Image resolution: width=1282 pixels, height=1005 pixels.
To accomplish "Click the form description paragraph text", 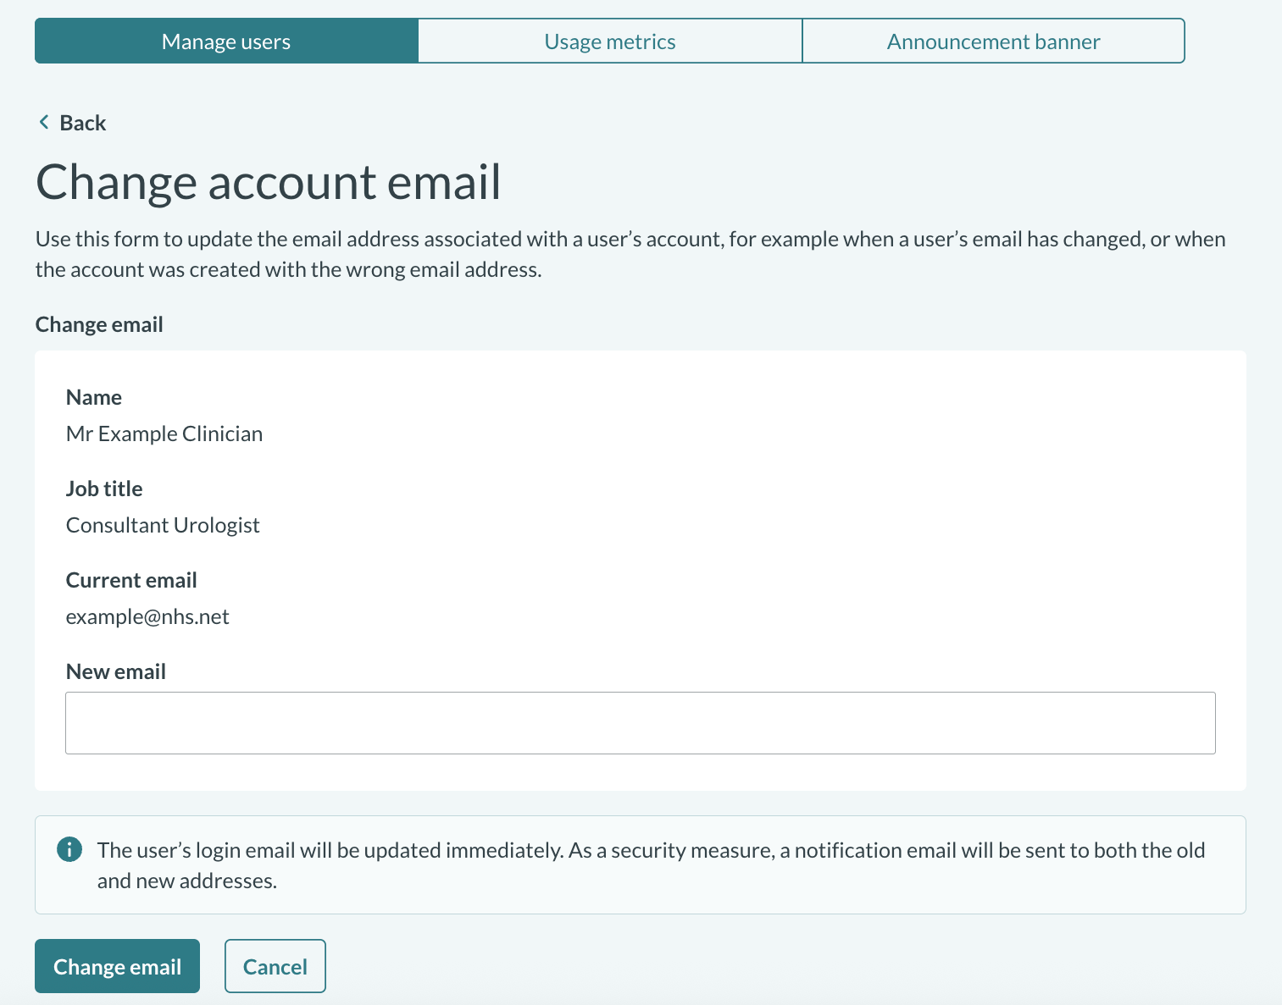I will pyautogui.click(x=630, y=253).
